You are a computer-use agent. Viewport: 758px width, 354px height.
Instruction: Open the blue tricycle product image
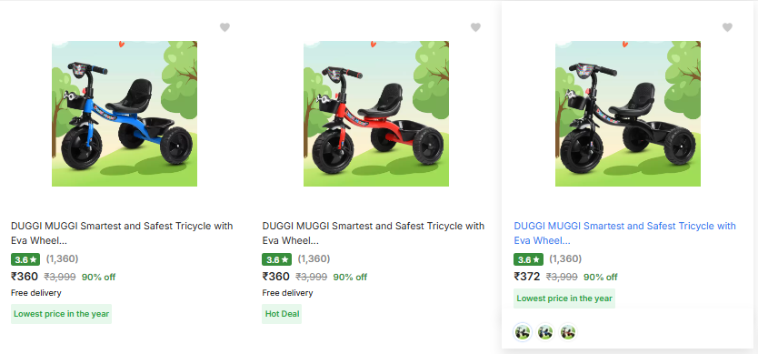tap(125, 114)
